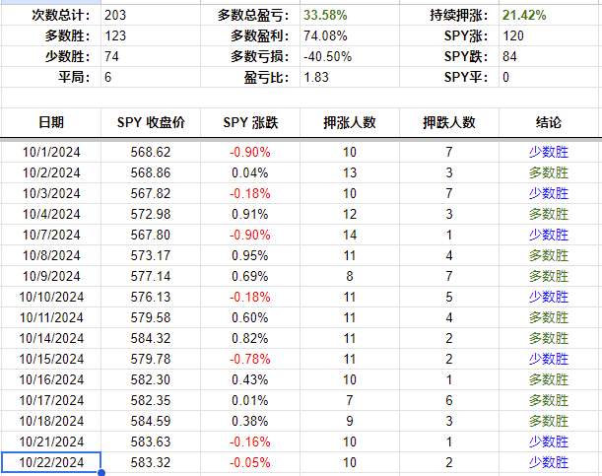The height and width of the screenshot is (476, 602).
Task: Click the 次数总计 label cell
Action: point(51,16)
